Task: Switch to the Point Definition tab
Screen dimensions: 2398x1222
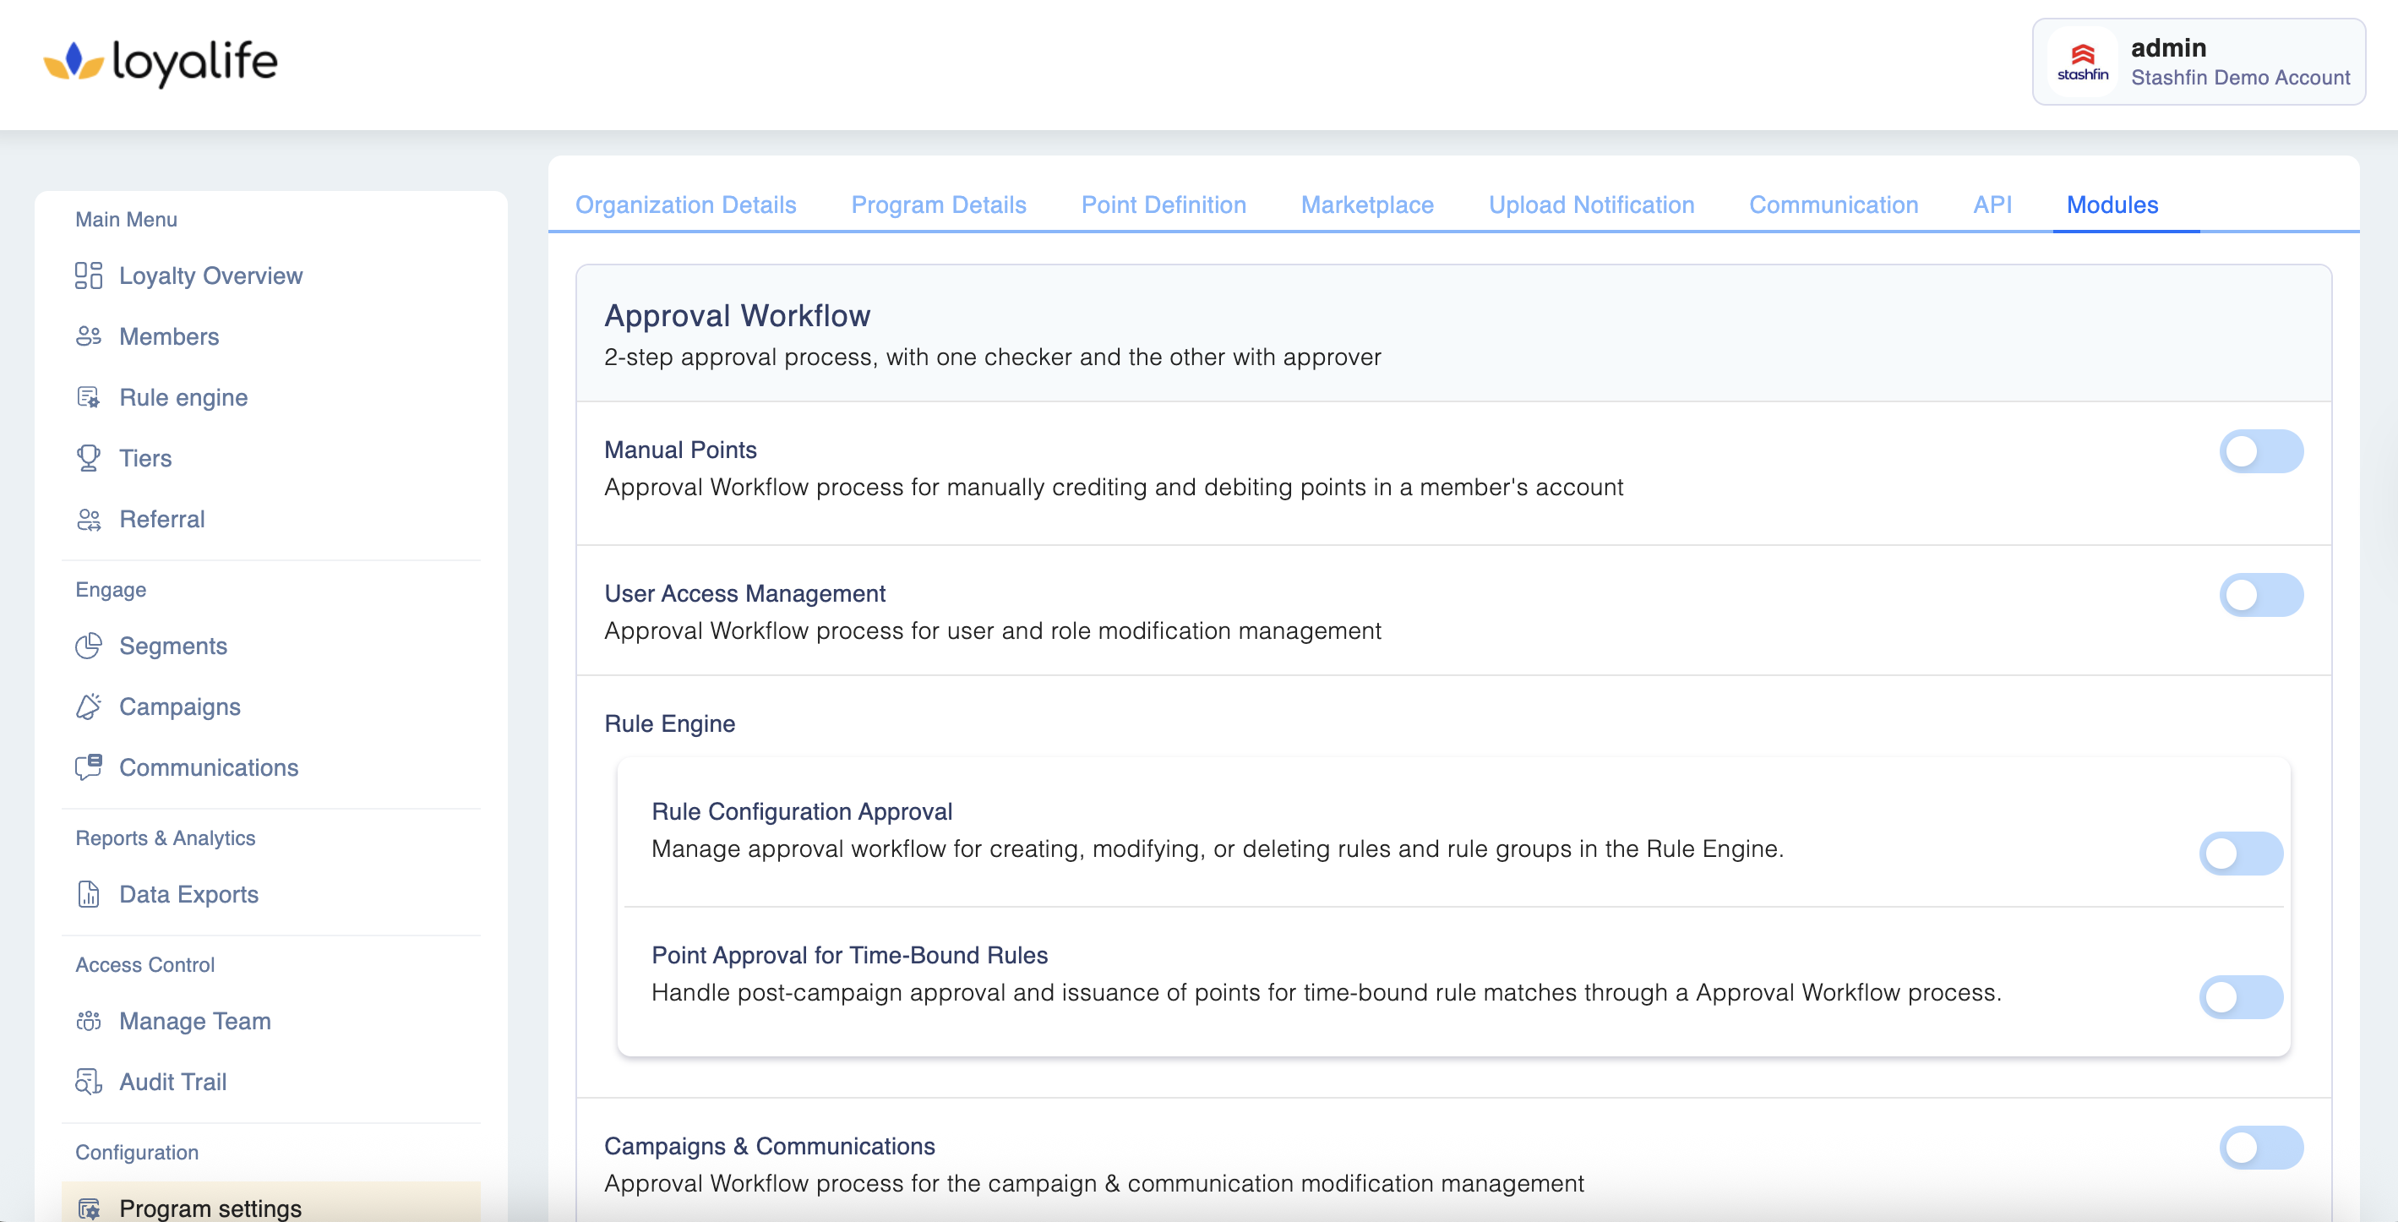Action: 1163,205
